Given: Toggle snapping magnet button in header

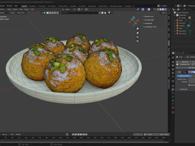Looking at the screenshot, I should pos(79,9).
